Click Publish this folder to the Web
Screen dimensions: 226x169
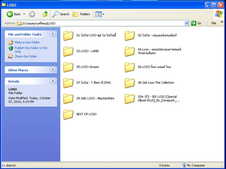click(31, 50)
